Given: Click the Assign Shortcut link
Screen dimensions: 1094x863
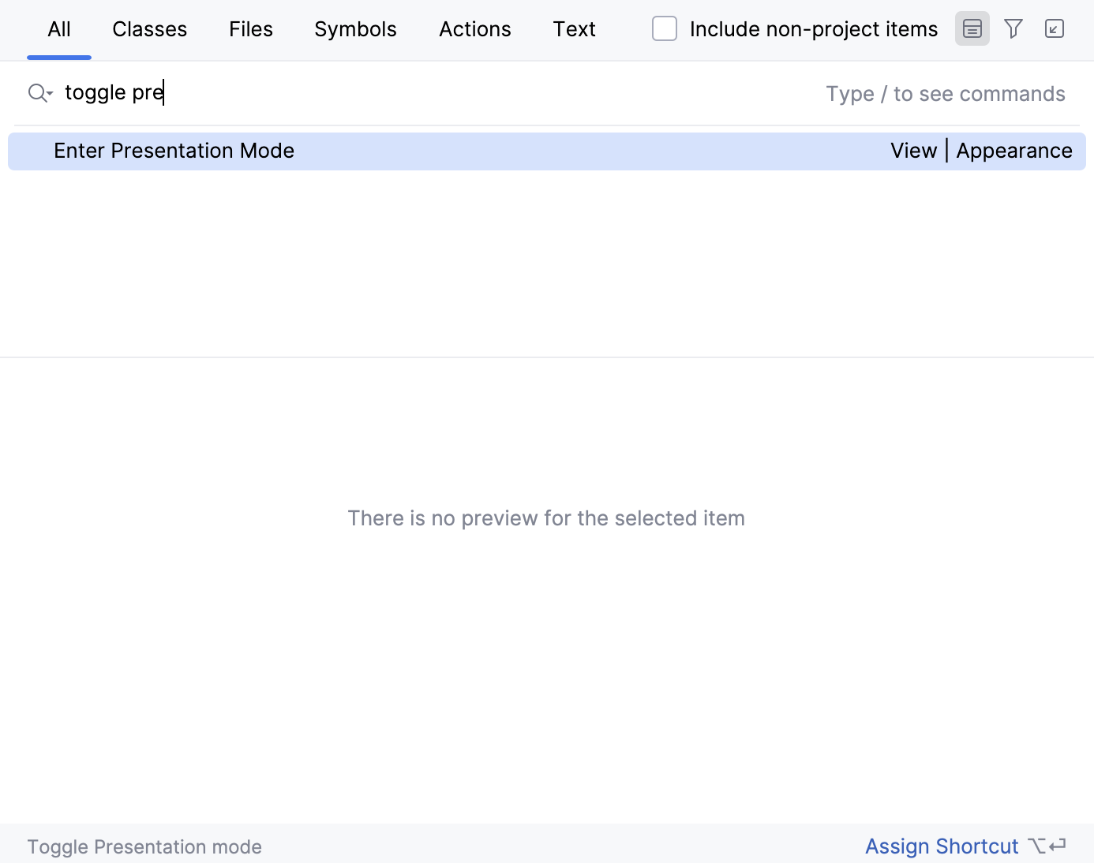Looking at the screenshot, I should [942, 846].
